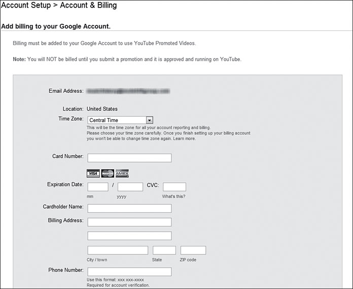Click the What's this? CVC link
The height and width of the screenshot is (289, 353).
[173, 197]
